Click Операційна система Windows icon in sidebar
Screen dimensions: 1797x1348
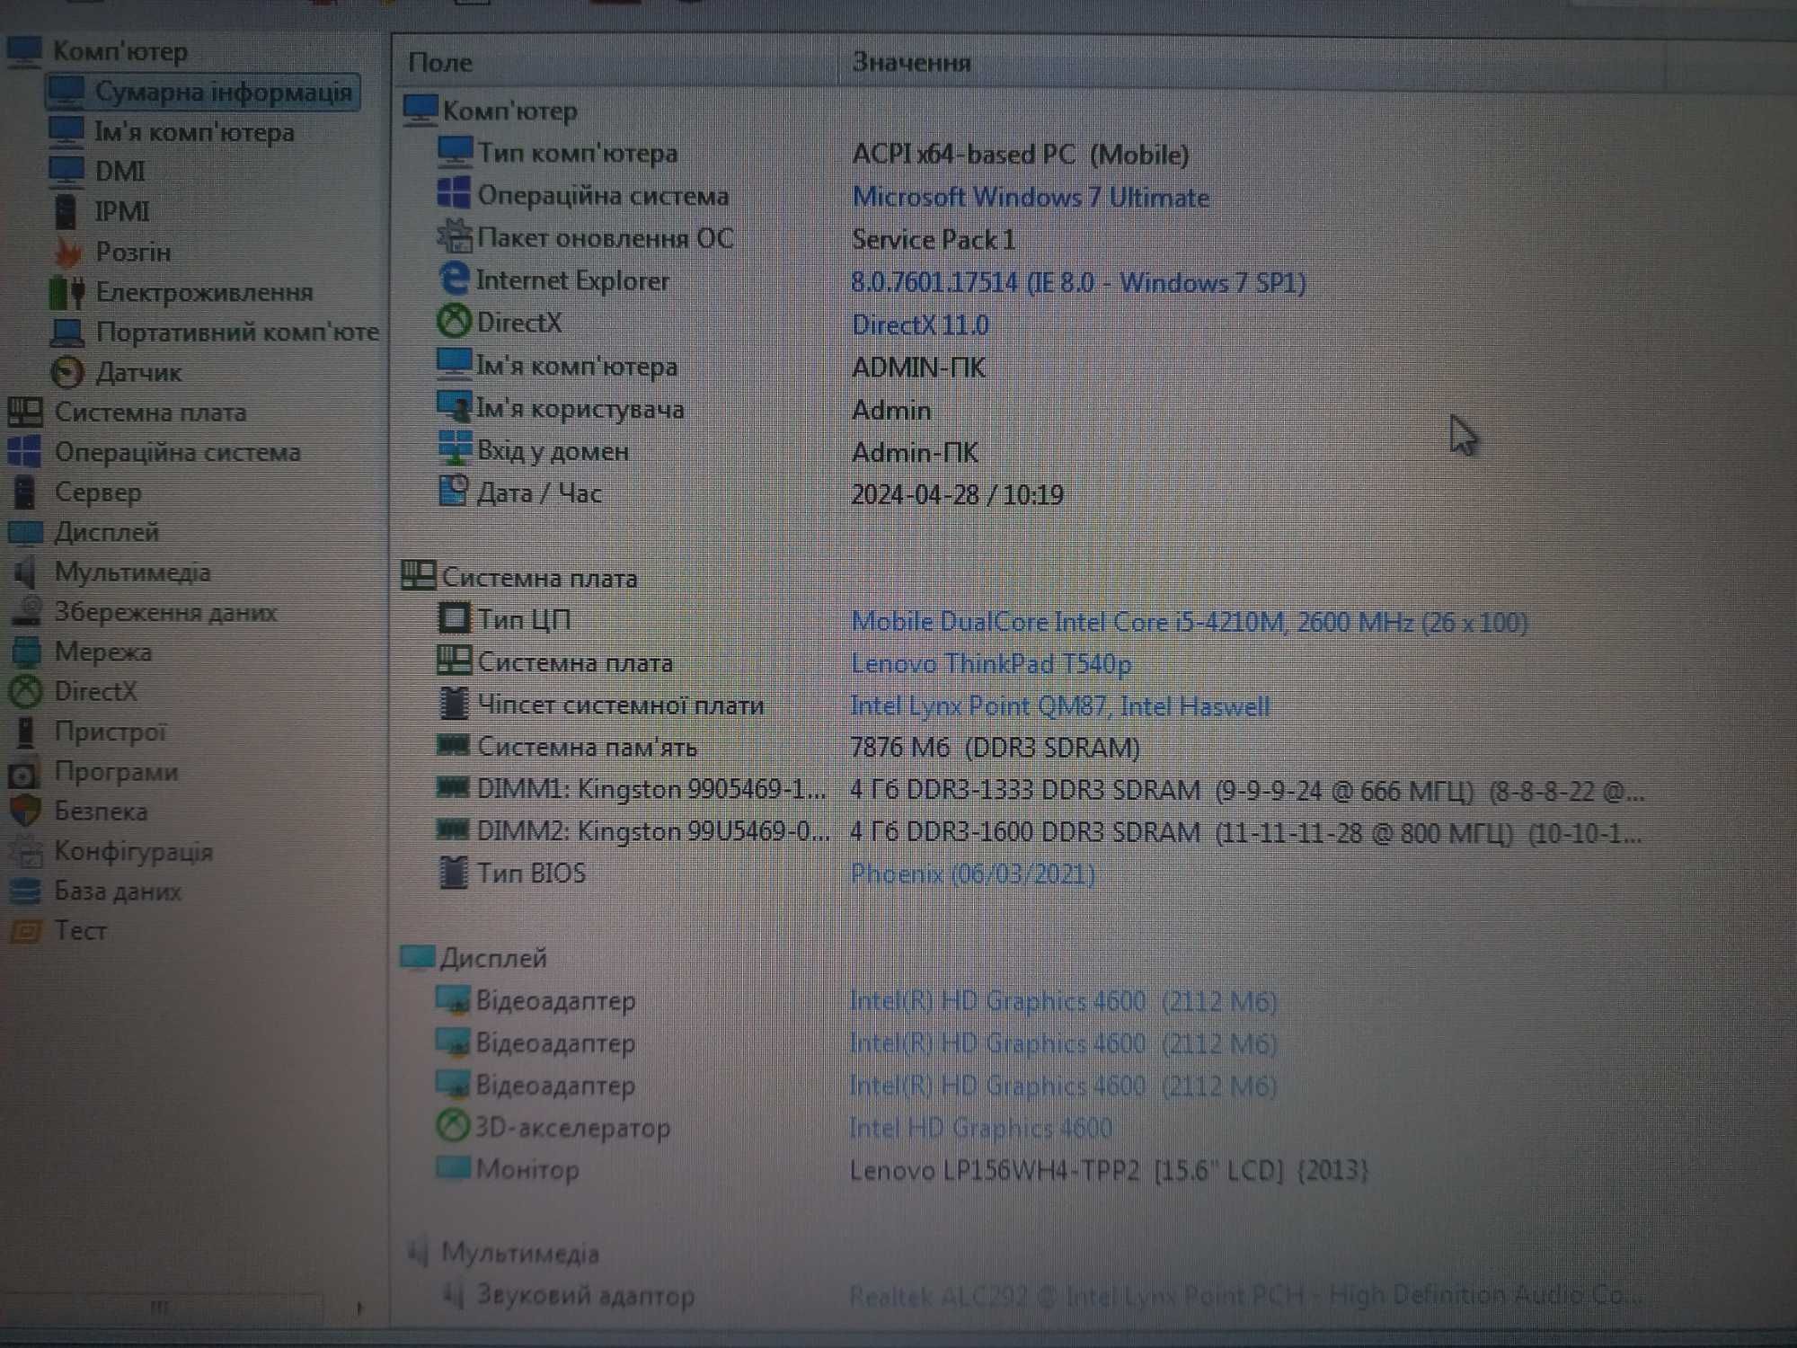(24, 451)
